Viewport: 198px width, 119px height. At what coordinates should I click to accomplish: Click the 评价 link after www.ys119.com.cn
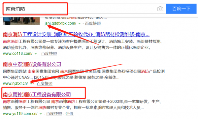click(69, 114)
